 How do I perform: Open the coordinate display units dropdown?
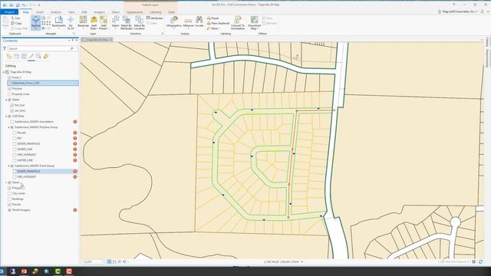tap(302, 261)
